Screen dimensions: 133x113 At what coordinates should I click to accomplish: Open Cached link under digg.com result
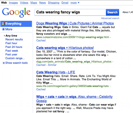[x=41, y=65]
